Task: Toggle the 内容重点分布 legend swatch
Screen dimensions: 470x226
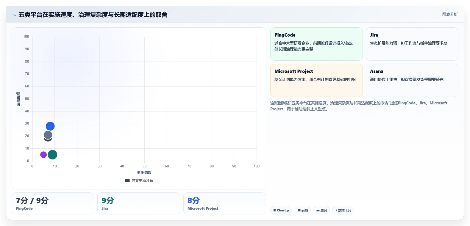Action: (127, 181)
